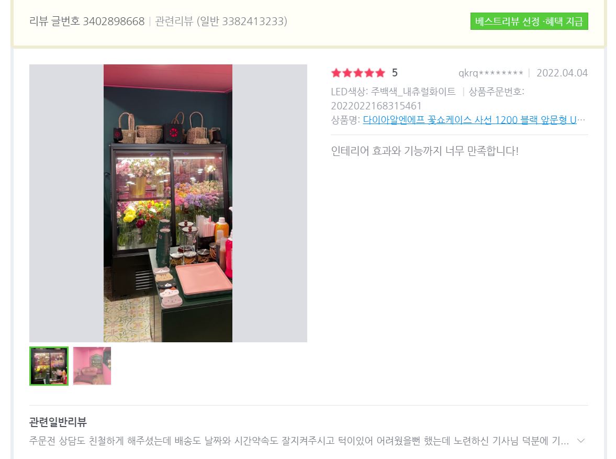
Task: Click the rating score number 5
Action: pos(395,73)
